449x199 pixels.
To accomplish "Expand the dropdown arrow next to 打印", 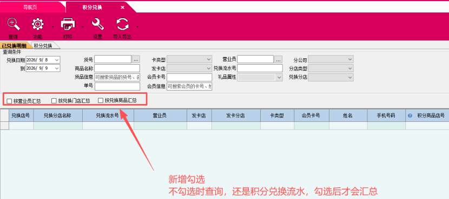I will [x=83, y=27].
